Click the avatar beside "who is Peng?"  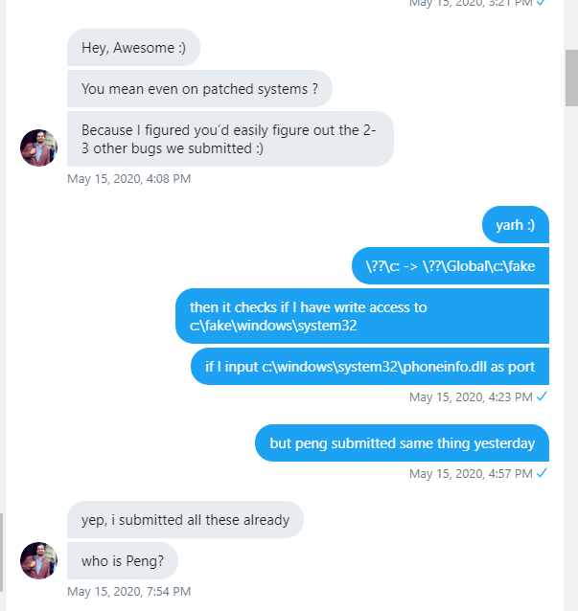pyautogui.click(x=38, y=560)
